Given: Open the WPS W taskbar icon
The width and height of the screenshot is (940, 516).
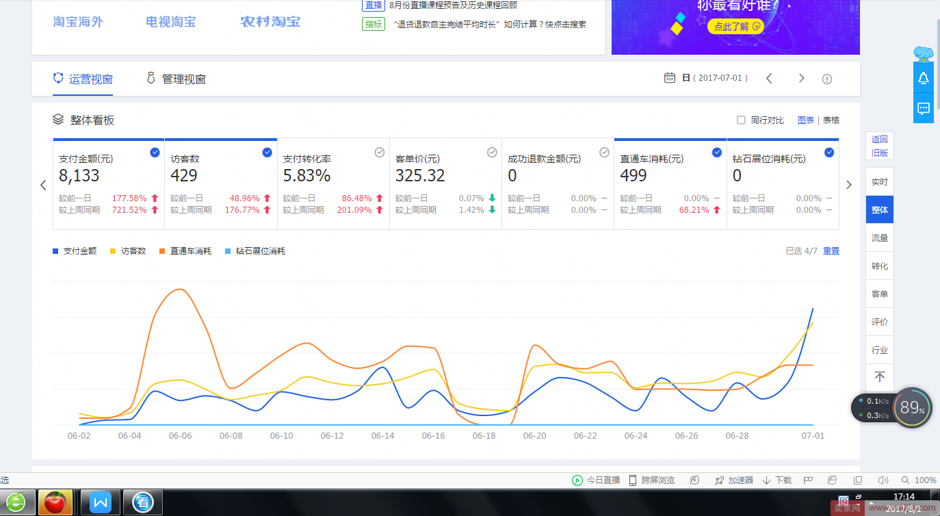Looking at the screenshot, I should [101, 502].
